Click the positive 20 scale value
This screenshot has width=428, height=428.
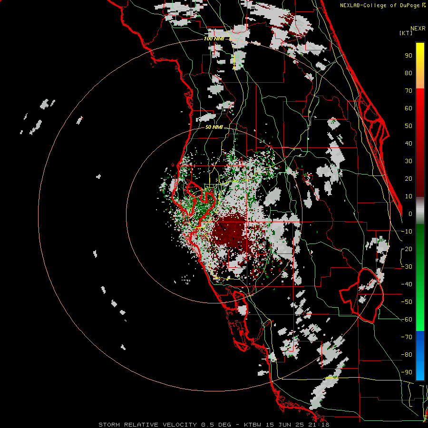(x=409, y=178)
